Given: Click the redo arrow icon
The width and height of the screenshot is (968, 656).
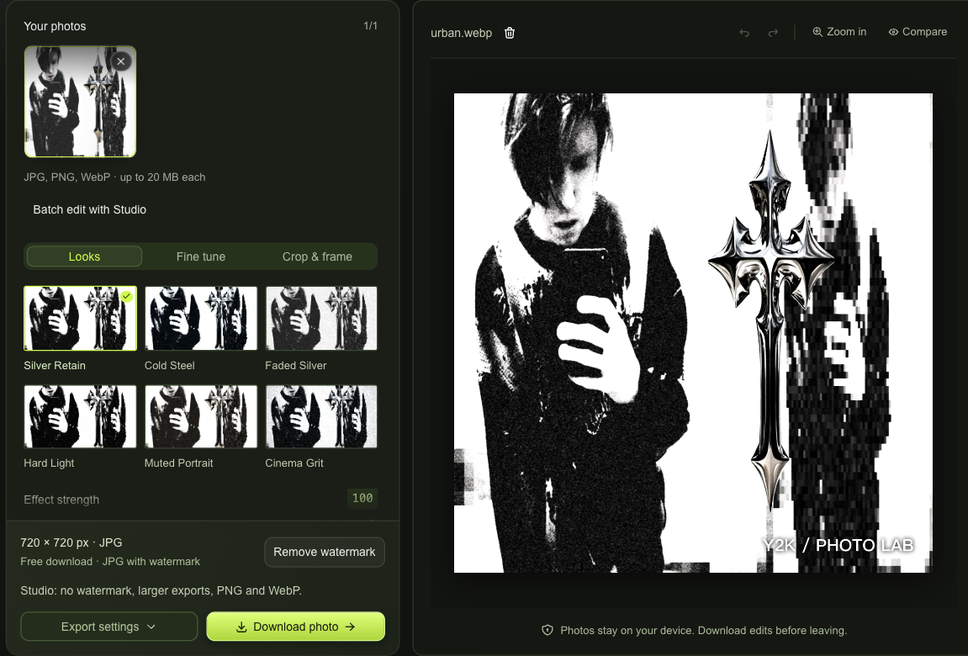Looking at the screenshot, I should coord(773,32).
